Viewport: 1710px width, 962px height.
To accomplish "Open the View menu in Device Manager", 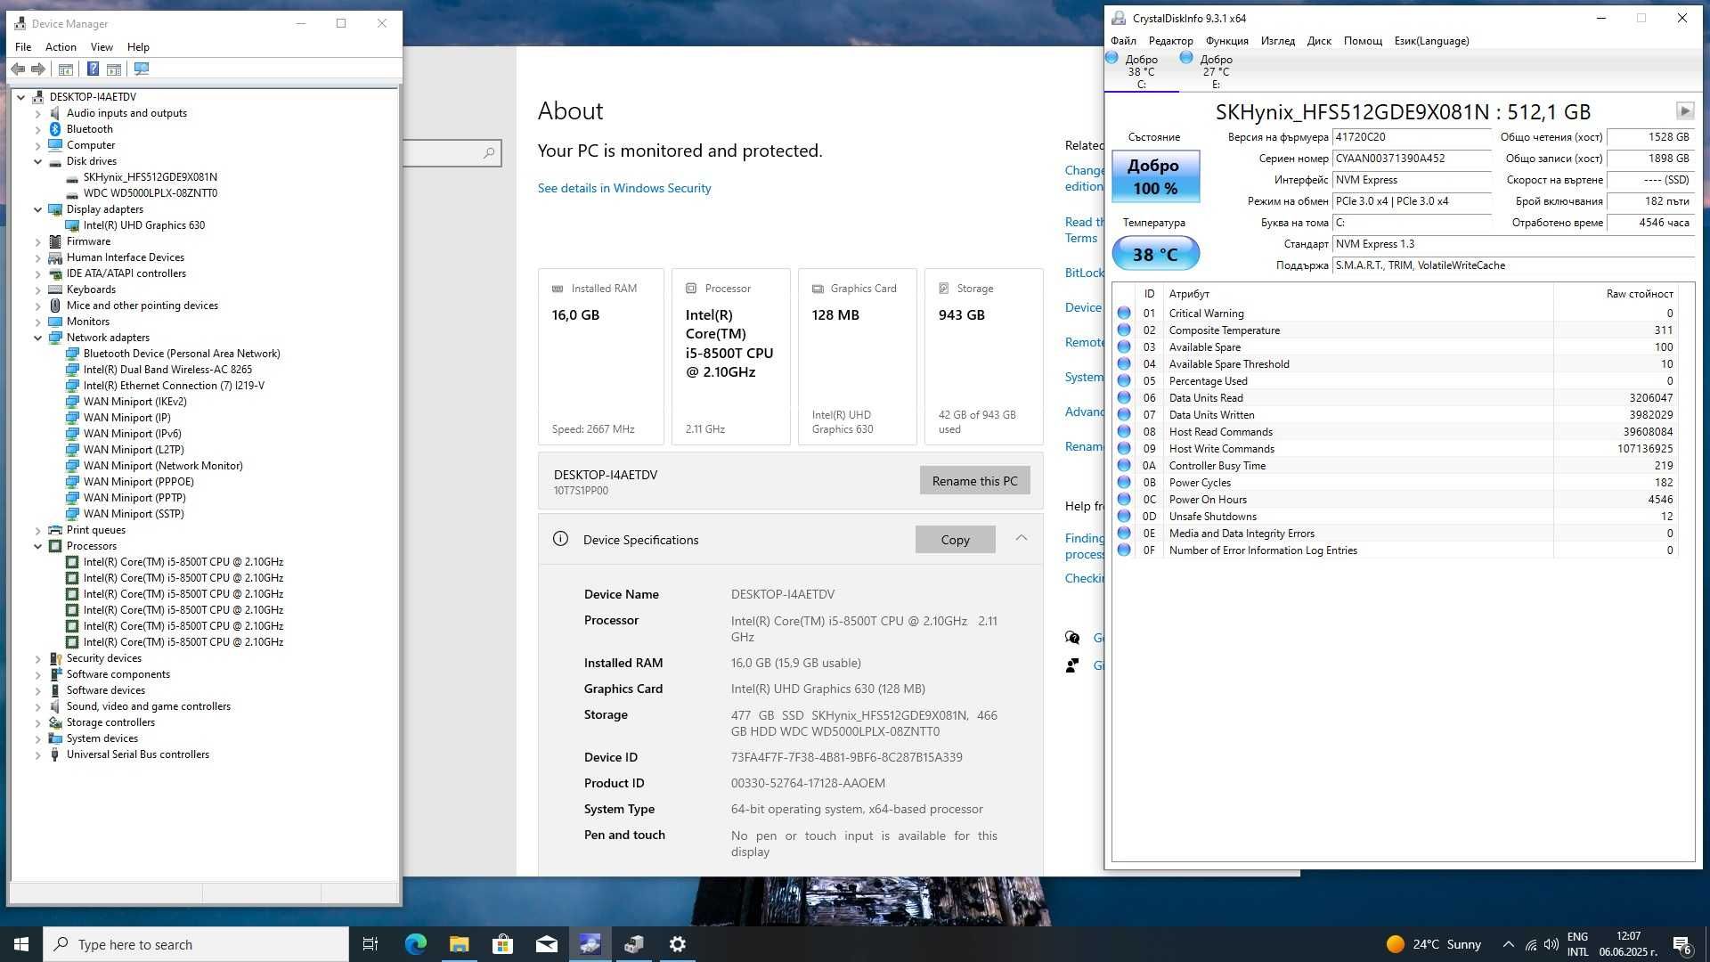I will [102, 47].
